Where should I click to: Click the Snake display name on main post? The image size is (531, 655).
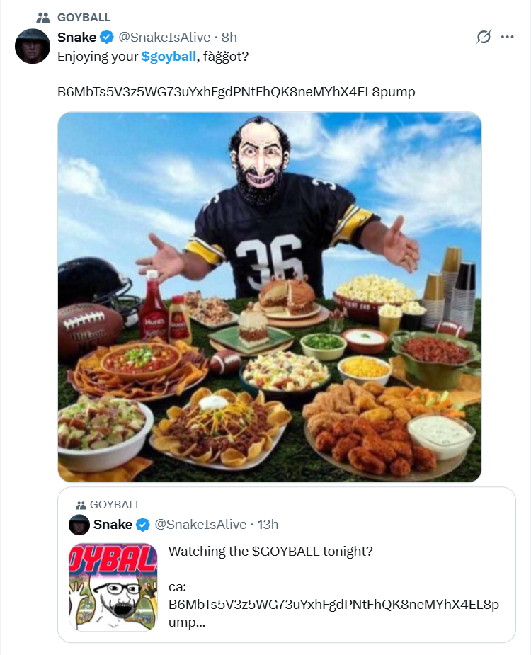coord(77,38)
